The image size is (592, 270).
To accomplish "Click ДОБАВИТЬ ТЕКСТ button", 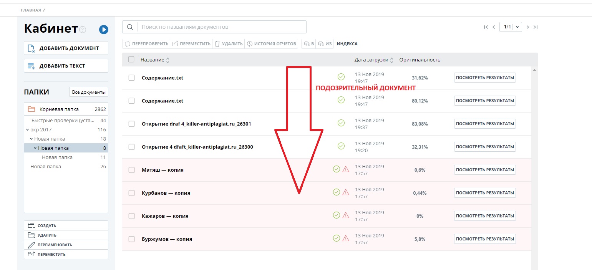I will point(66,66).
